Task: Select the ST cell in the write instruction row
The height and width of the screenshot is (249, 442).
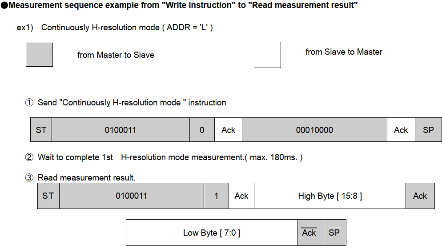Action: point(41,130)
